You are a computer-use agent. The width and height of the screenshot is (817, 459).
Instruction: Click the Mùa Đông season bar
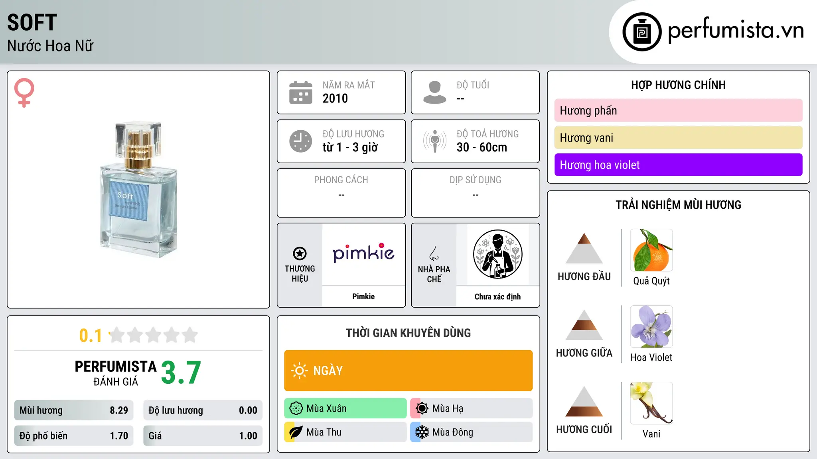click(472, 432)
